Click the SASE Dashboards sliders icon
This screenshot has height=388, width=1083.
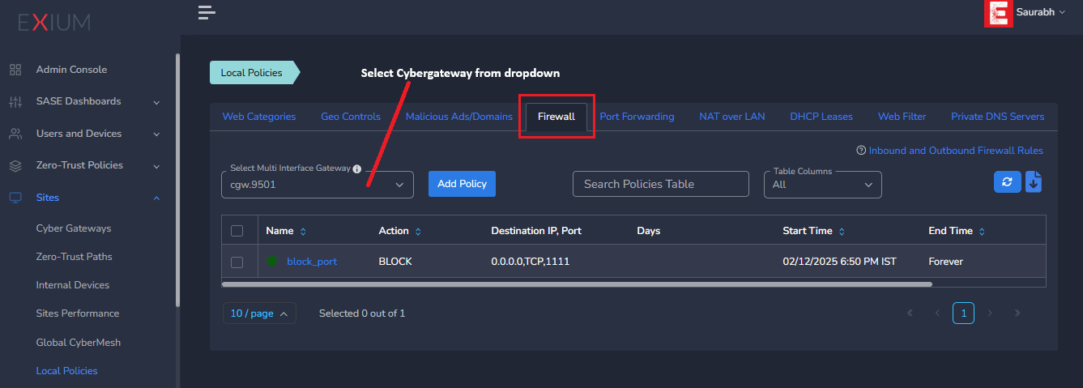tap(15, 102)
